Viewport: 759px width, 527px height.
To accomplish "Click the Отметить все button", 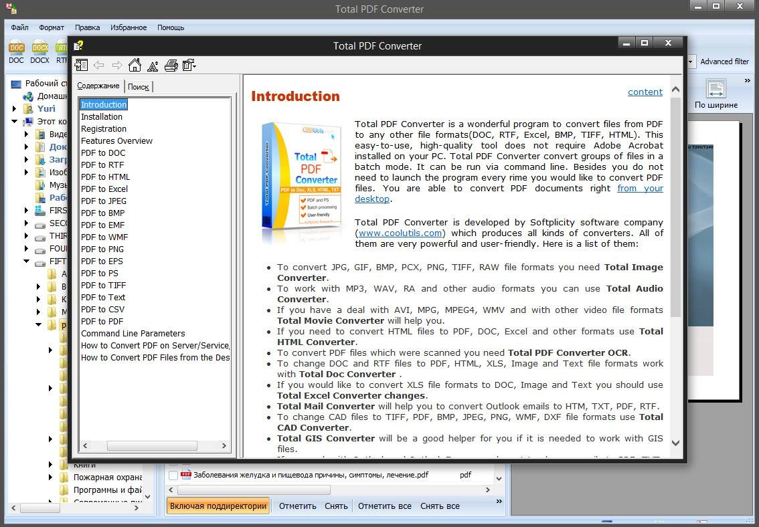I will pyautogui.click(x=385, y=506).
